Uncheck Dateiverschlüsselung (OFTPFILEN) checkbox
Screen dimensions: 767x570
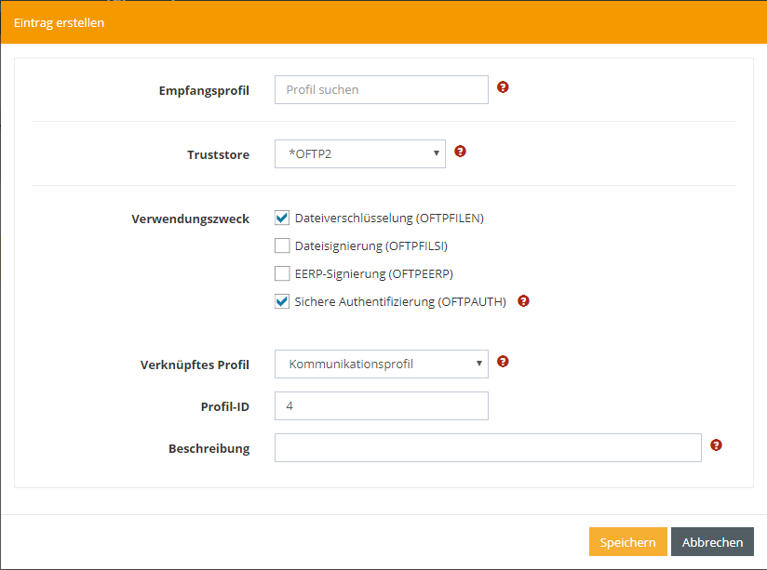click(283, 219)
